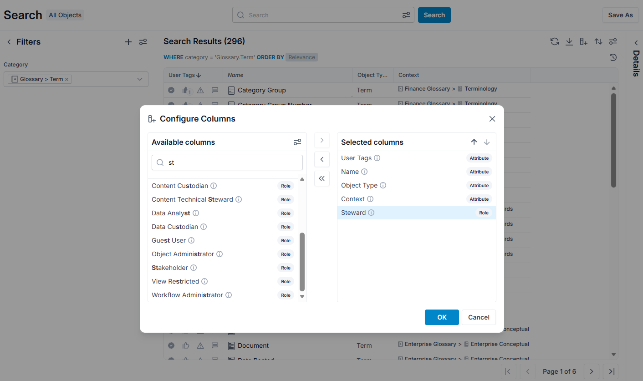Click filter settings icon in Filters header
The height and width of the screenshot is (381, 643).
click(x=143, y=42)
